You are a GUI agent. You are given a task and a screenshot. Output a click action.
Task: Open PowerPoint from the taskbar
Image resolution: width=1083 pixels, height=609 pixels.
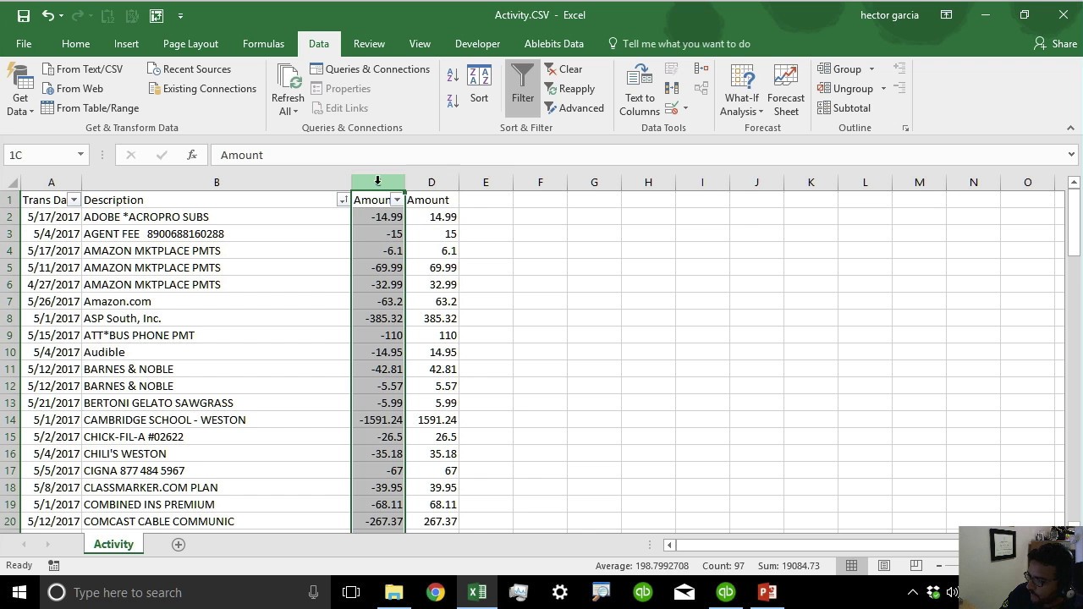click(767, 592)
